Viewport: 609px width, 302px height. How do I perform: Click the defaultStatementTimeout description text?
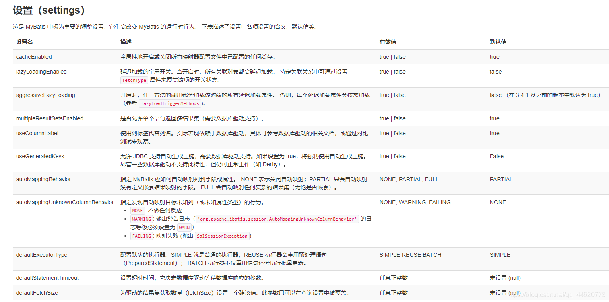[x=192, y=278]
